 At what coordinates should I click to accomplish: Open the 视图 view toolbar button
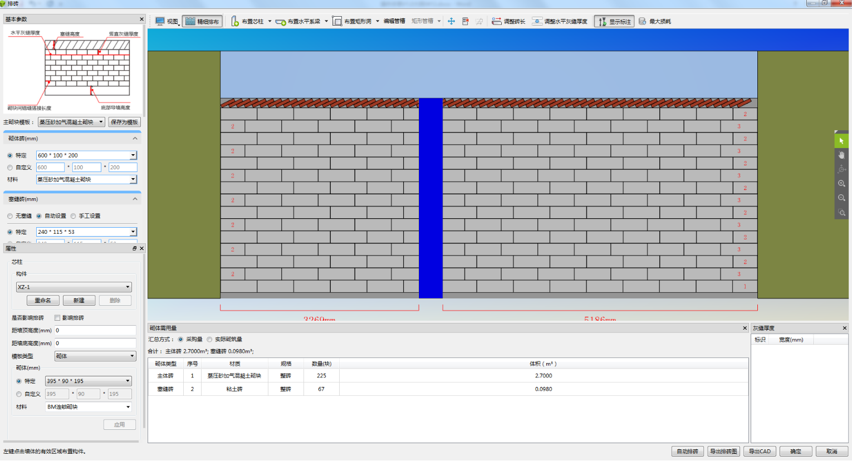[167, 22]
